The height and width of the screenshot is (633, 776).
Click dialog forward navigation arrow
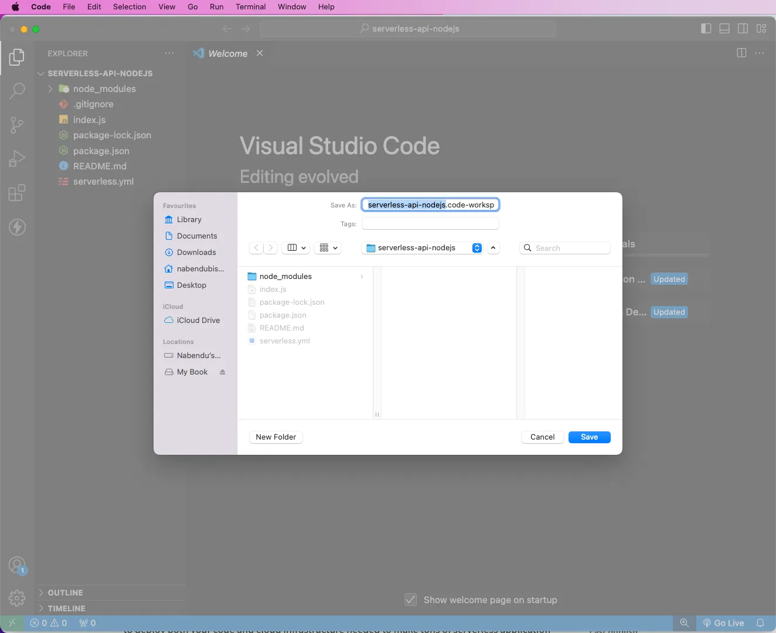pyautogui.click(x=270, y=248)
